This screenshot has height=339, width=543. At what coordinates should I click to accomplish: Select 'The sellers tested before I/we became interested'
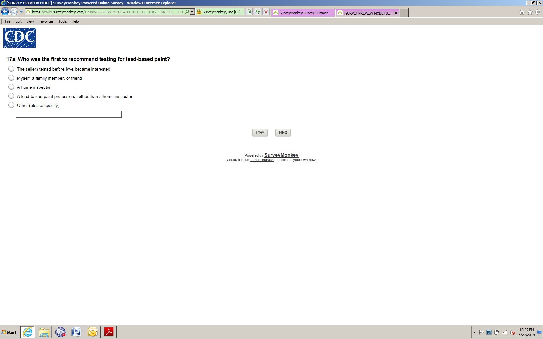click(x=11, y=69)
